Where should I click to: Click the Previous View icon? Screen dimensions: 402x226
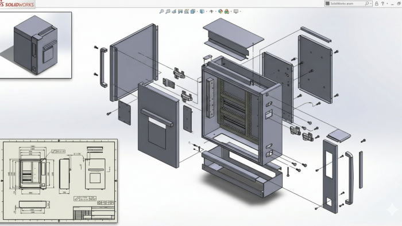(x=174, y=11)
